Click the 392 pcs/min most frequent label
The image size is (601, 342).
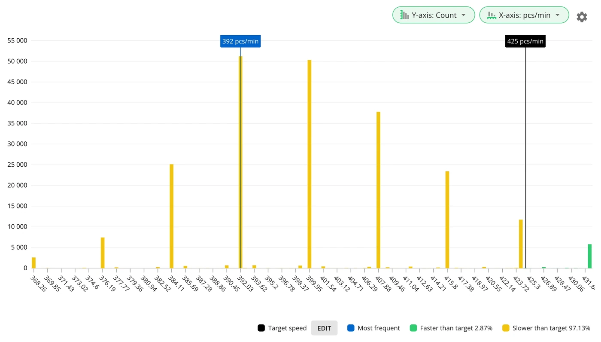coord(240,41)
